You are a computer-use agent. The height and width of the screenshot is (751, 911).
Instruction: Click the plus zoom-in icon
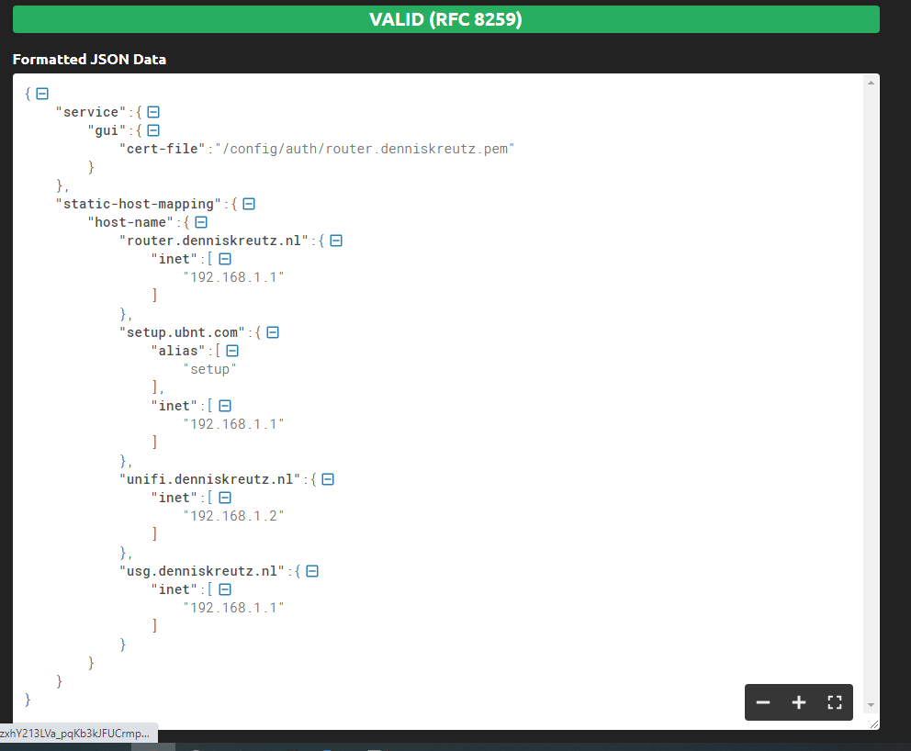[799, 702]
